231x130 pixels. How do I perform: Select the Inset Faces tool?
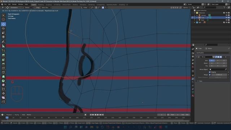(x=3, y=60)
